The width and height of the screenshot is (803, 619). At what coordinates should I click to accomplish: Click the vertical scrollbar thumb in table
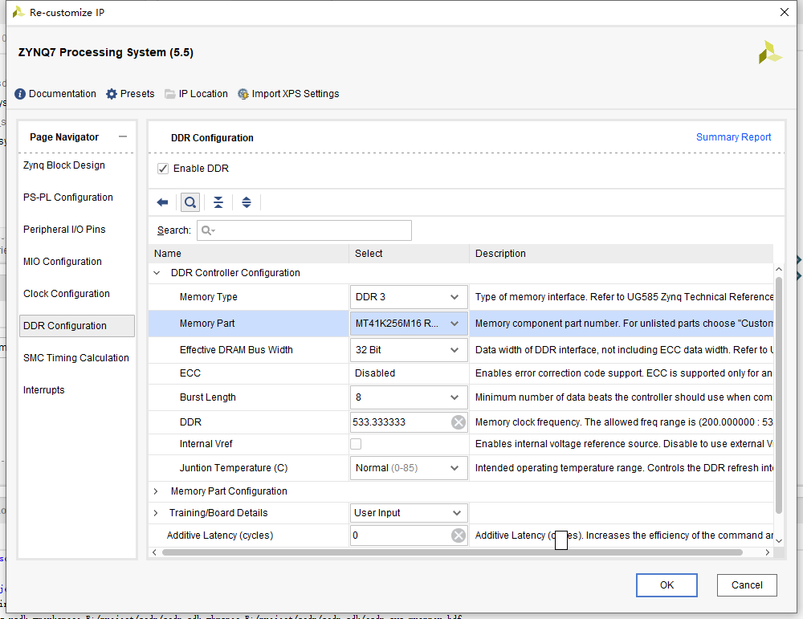coord(778,394)
